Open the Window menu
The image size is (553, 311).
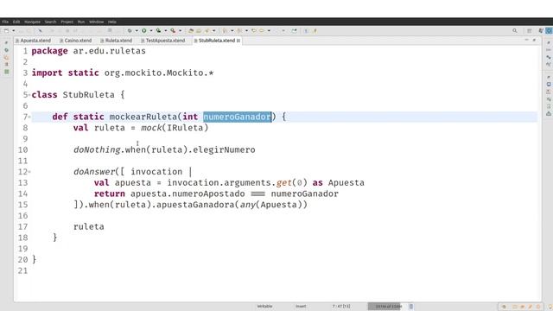click(x=96, y=22)
